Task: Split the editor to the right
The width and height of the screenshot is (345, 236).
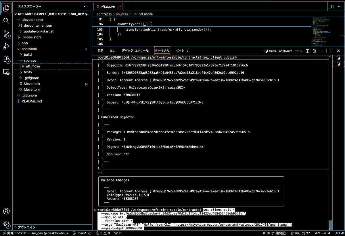Action: coord(331,6)
